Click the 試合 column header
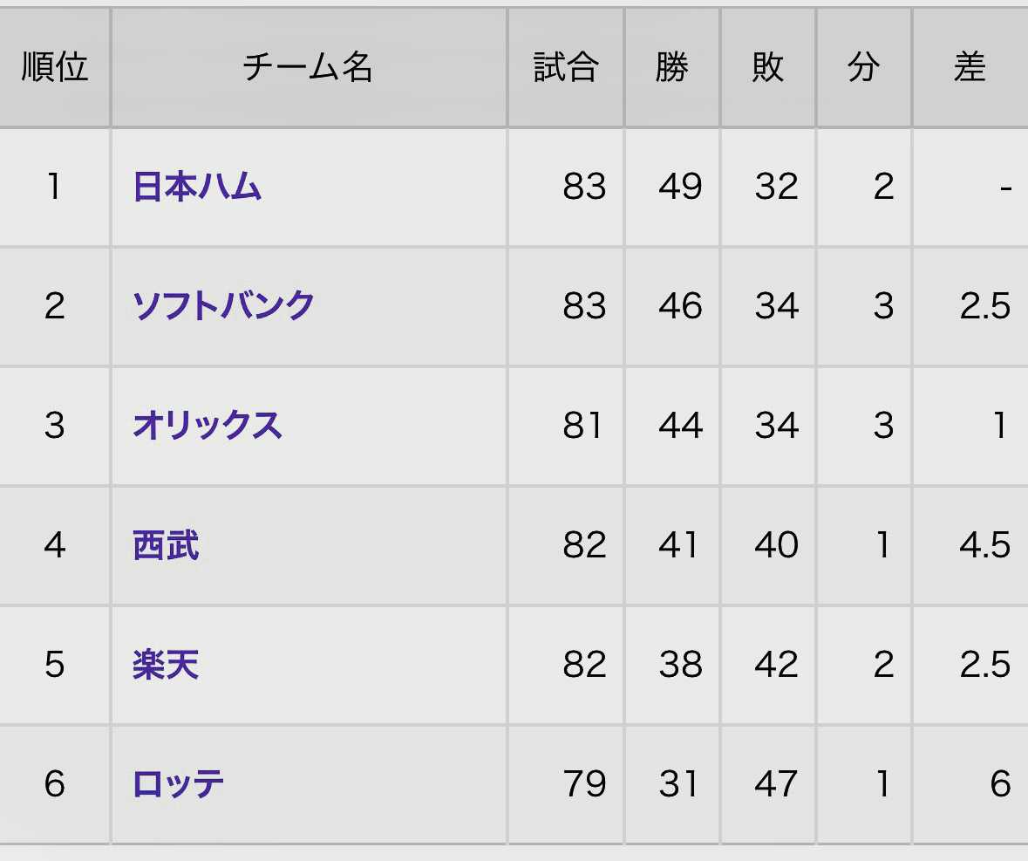 coord(566,67)
